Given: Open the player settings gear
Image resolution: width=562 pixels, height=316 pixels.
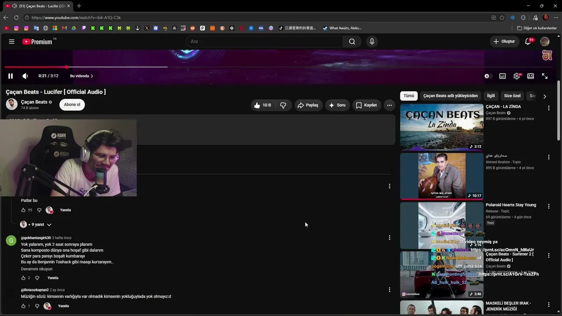Looking at the screenshot, I should point(517,76).
